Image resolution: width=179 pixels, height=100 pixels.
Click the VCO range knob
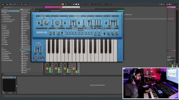pos(57,23)
